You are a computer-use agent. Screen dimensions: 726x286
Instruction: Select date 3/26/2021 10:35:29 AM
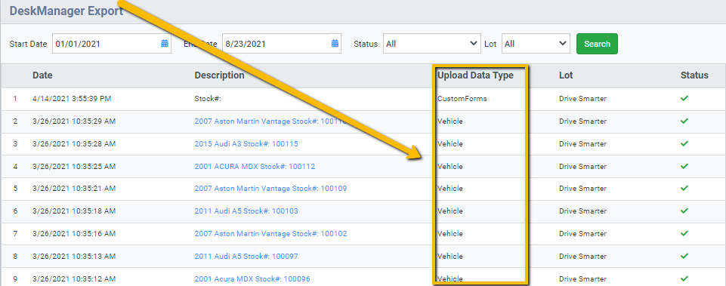click(74, 121)
